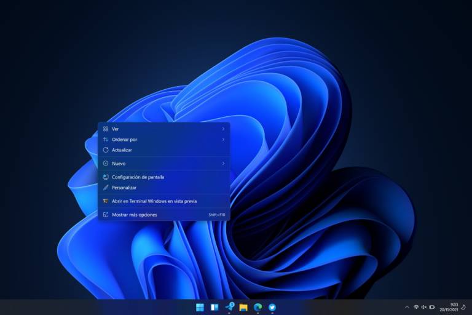Screen dimensions: 472x315
Task: Select Configuración de pantalla
Action: 164,177
